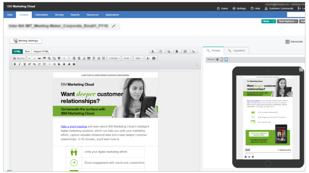The image size is (309, 173).
Task: Apply superscript formatting
Action: [x=30, y=64]
